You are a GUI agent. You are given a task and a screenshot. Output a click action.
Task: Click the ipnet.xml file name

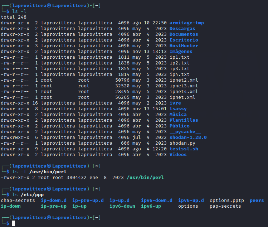182,97
